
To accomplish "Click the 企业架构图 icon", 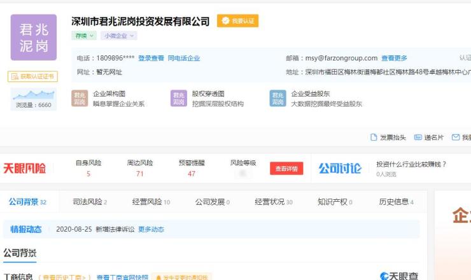I will [x=80, y=98].
